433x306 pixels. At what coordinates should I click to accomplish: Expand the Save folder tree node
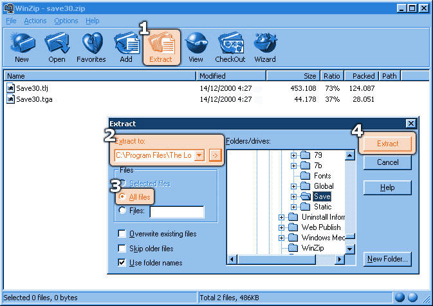[294, 196]
